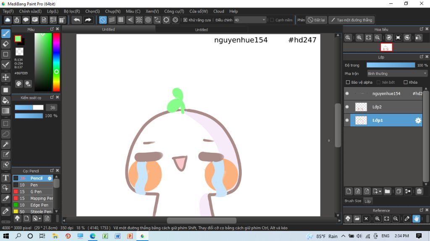The image size is (430, 241).
Task: Select the Brush tool in the left toolbar
Action: [6, 33]
